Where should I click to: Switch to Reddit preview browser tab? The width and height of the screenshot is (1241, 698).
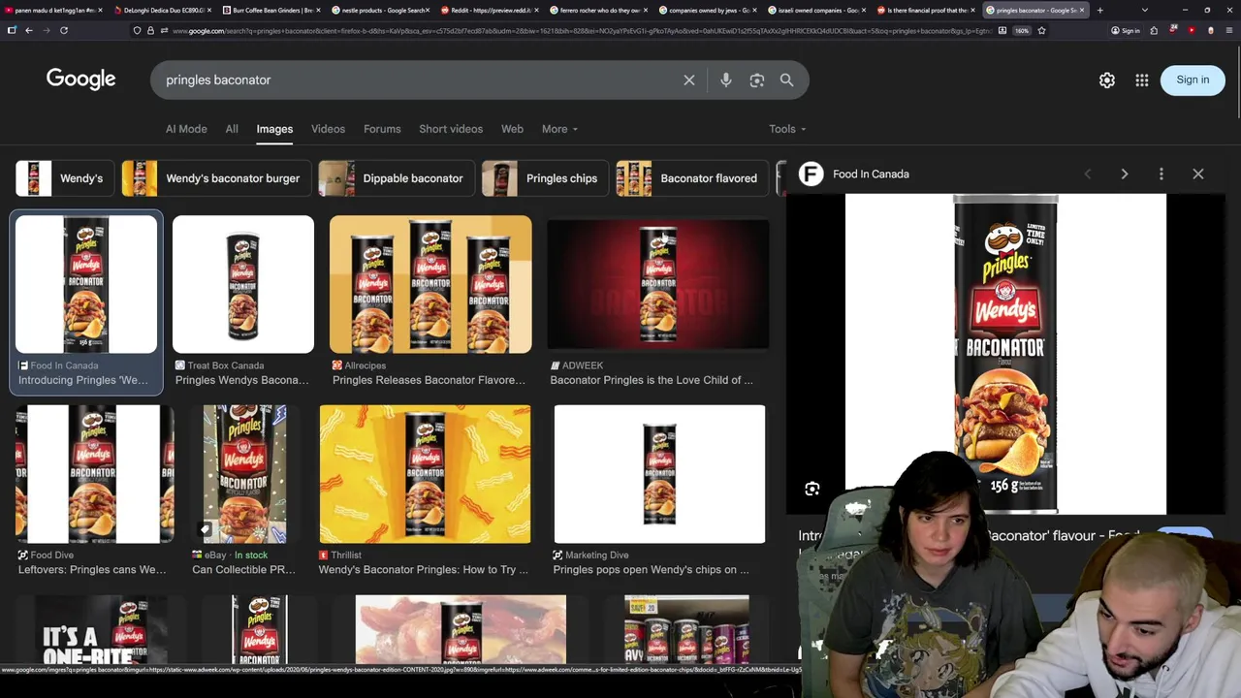491,10
